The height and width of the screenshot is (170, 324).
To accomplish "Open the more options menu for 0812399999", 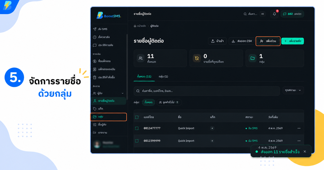I will (299, 141).
